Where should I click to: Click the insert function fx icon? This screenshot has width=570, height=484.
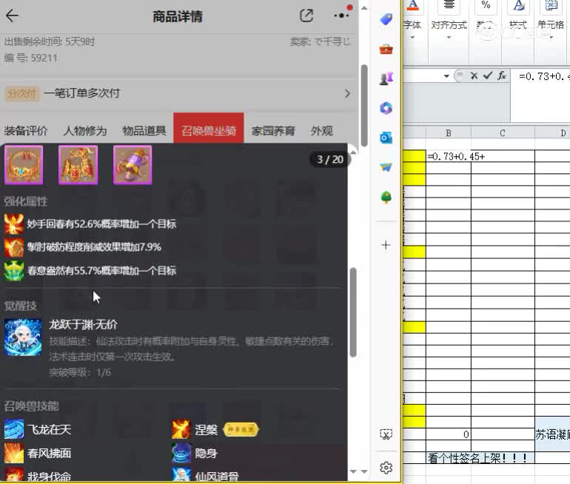502,75
